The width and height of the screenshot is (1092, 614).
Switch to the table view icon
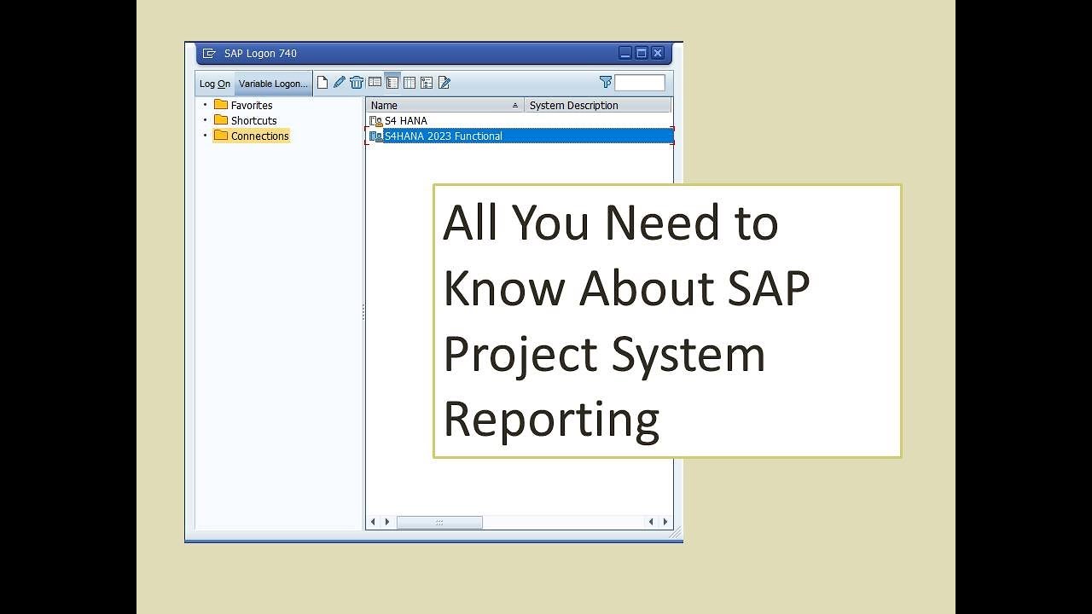409,83
